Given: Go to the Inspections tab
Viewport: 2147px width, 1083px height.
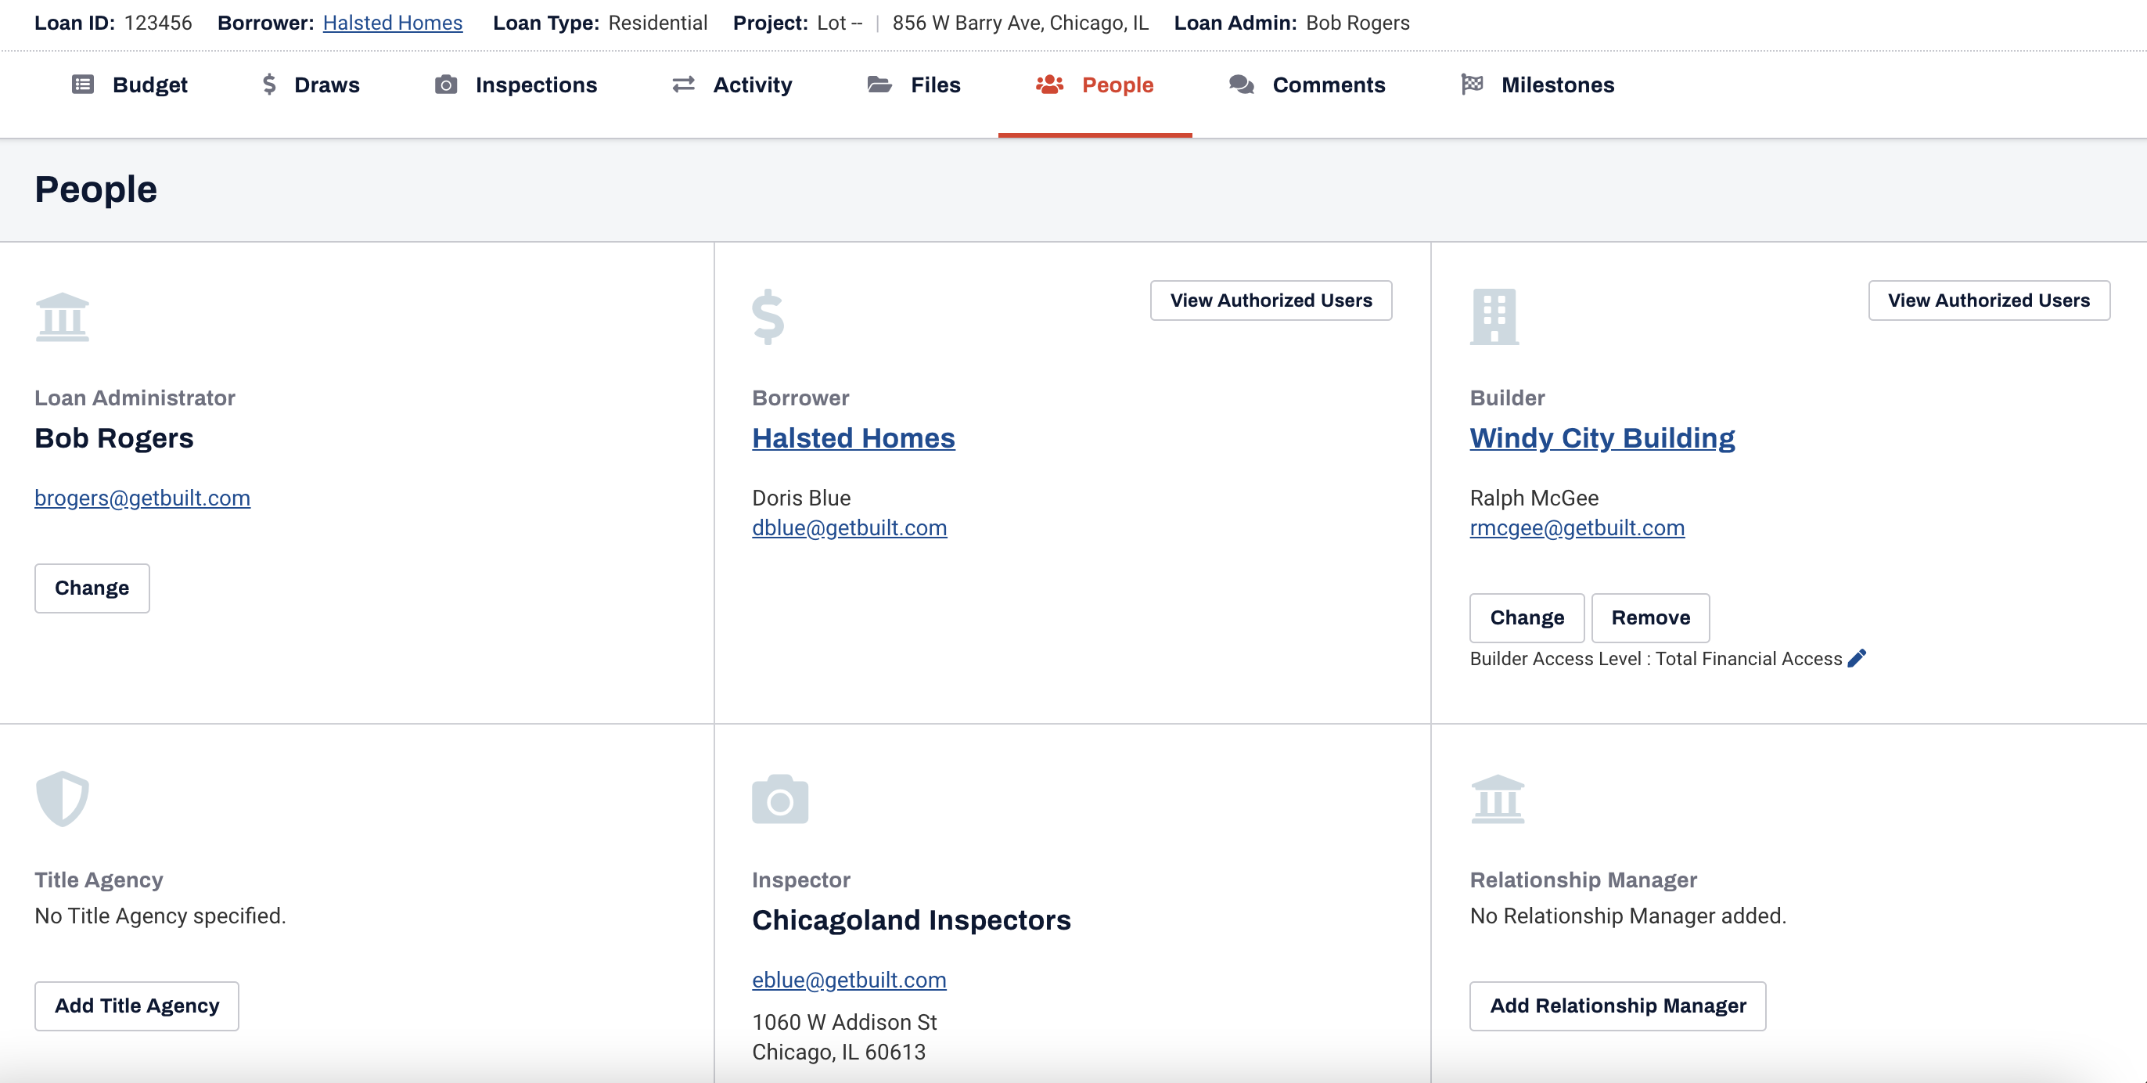Looking at the screenshot, I should coord(516,85).
